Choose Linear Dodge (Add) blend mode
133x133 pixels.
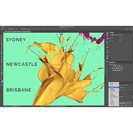(114, 96)
